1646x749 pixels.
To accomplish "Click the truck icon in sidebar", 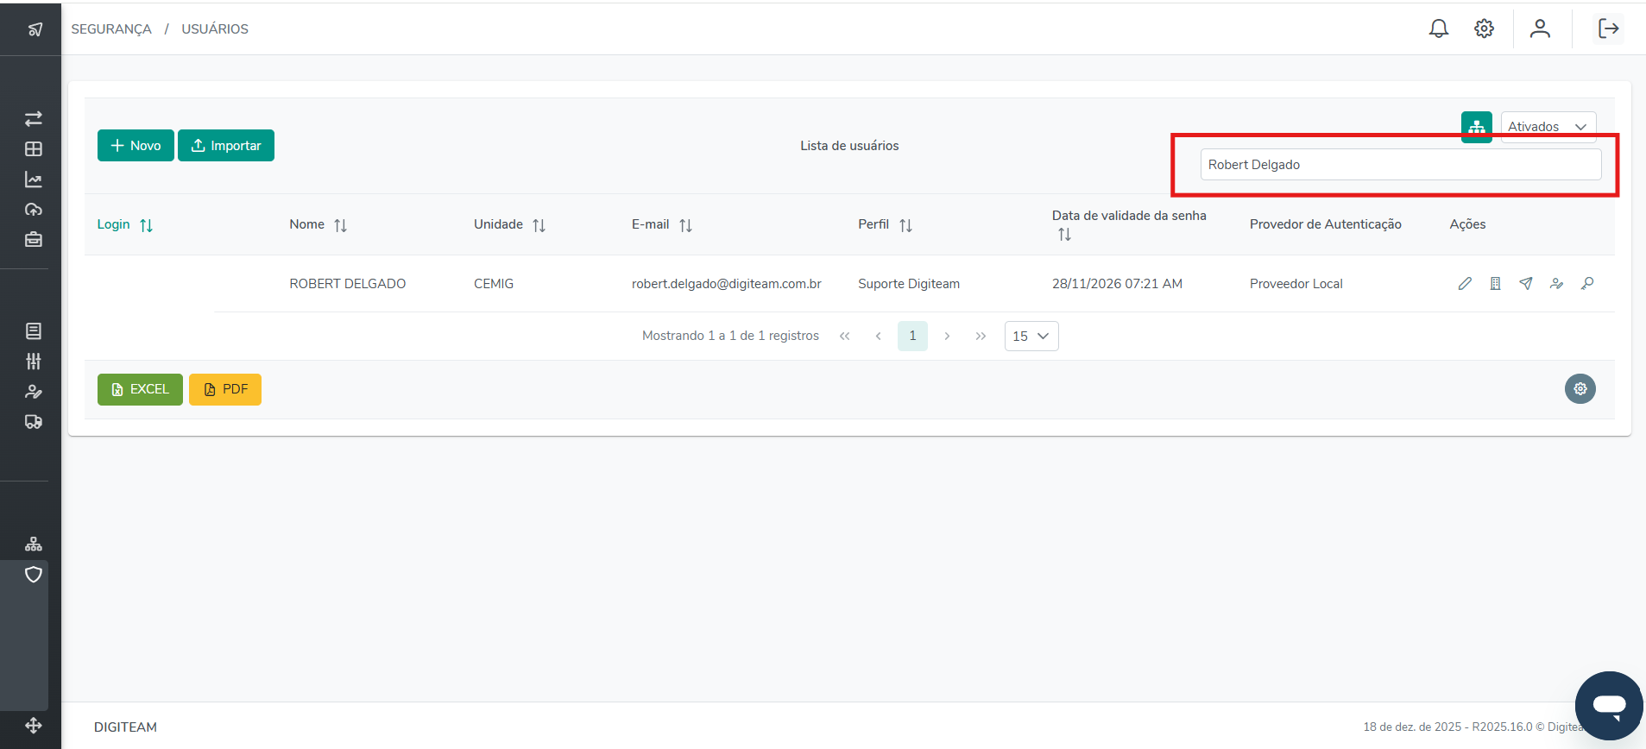I will (x=34, y=422).
